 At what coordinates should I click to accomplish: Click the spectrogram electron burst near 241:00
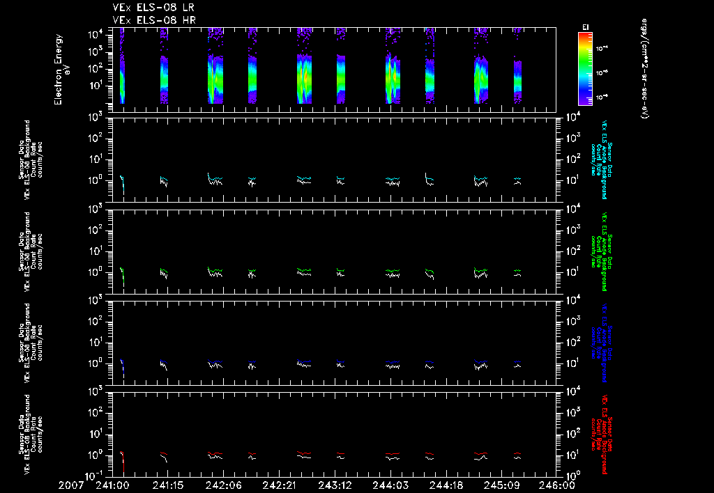pos(122,66)
